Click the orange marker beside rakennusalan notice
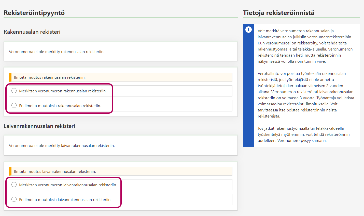This screenshot has height=216, width=364. tap(10, 77)
